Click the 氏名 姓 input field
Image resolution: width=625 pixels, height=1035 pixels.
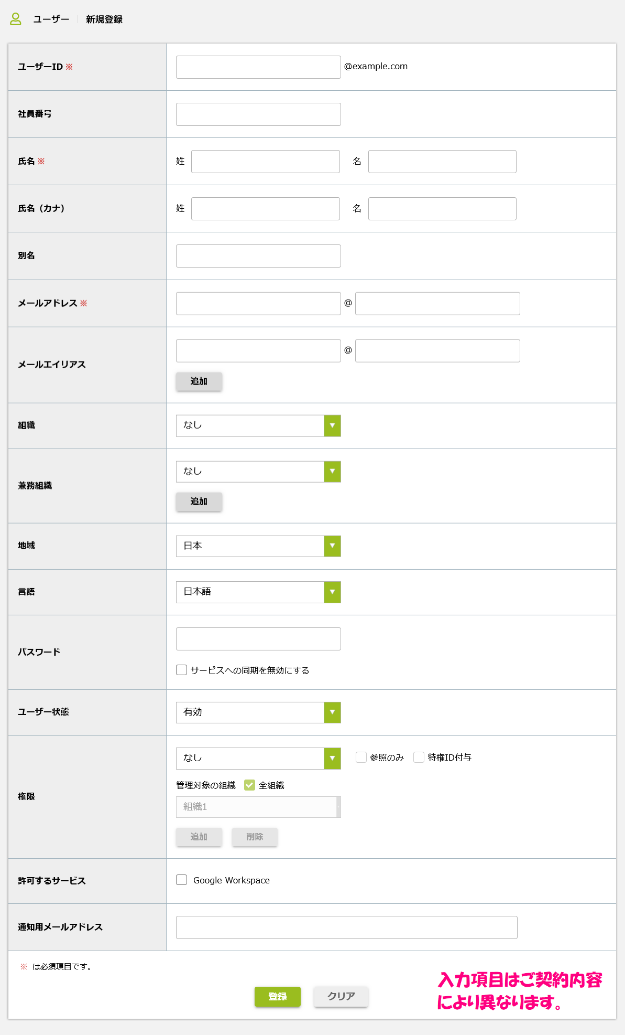click(266, 162)
